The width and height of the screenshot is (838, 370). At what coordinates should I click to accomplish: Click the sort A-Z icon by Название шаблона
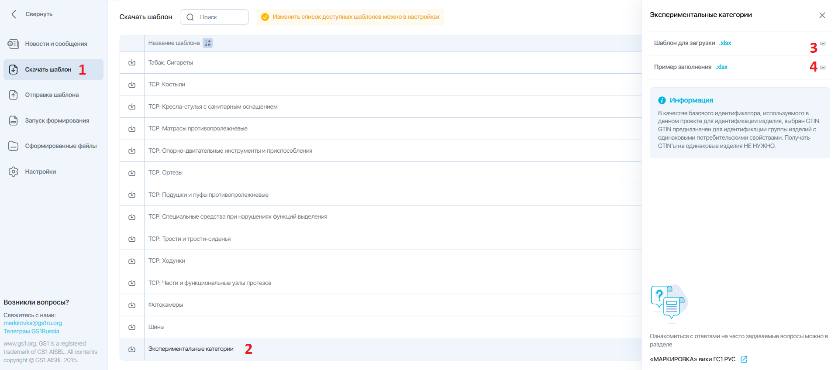tap(208, 43)
